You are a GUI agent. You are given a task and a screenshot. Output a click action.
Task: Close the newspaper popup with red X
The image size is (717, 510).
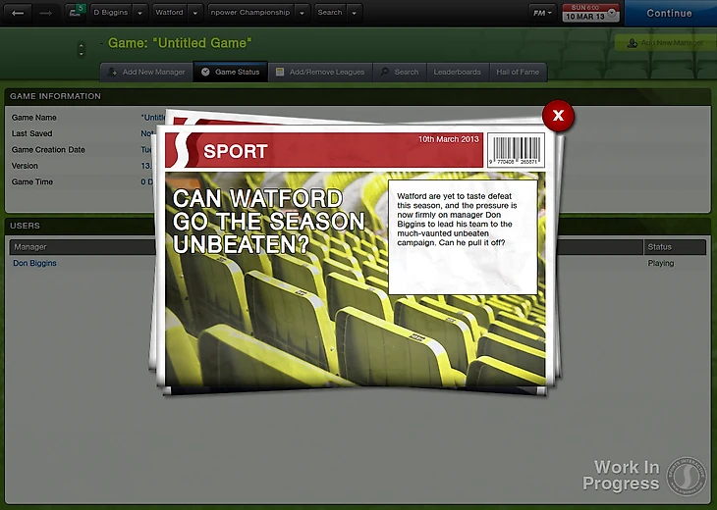558,116
